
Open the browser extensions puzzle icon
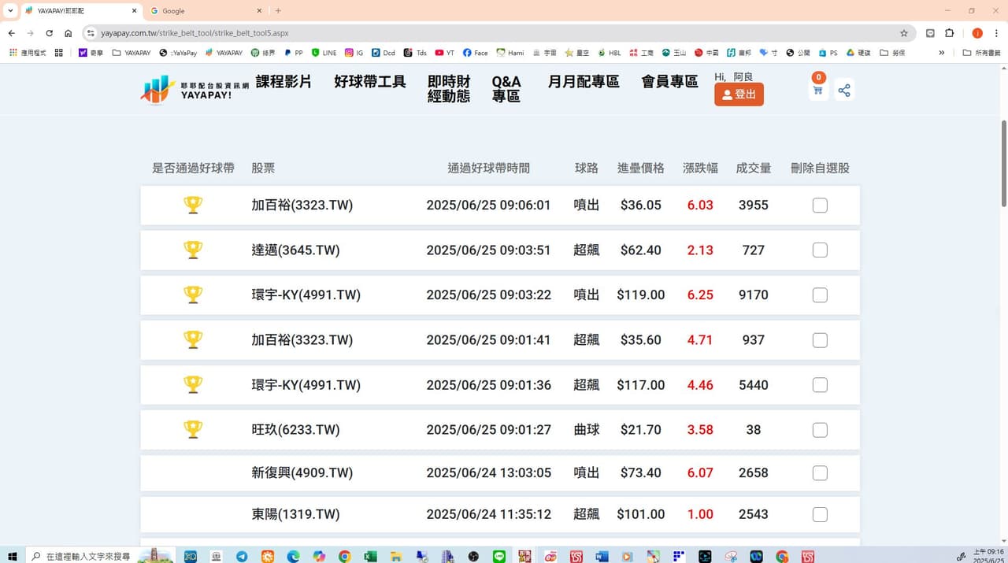(949, 33)
